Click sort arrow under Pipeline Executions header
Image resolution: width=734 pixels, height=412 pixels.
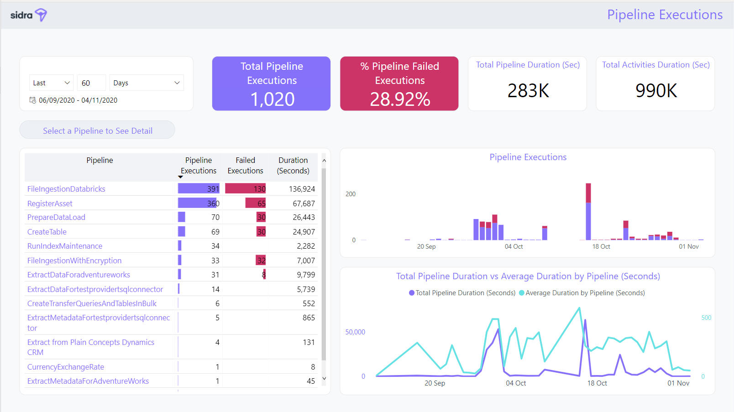(x=180, y=177)
